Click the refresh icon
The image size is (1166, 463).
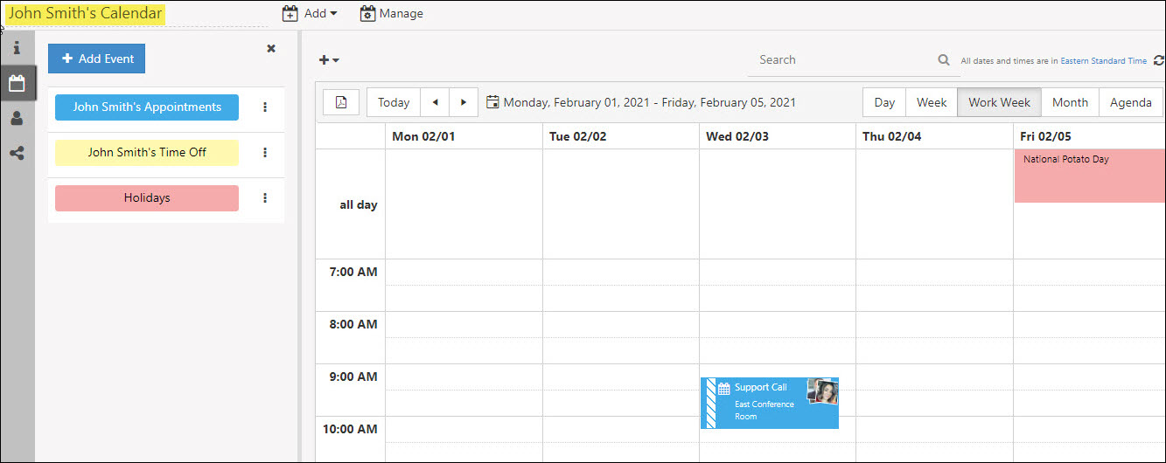[x=1159, y=61]
